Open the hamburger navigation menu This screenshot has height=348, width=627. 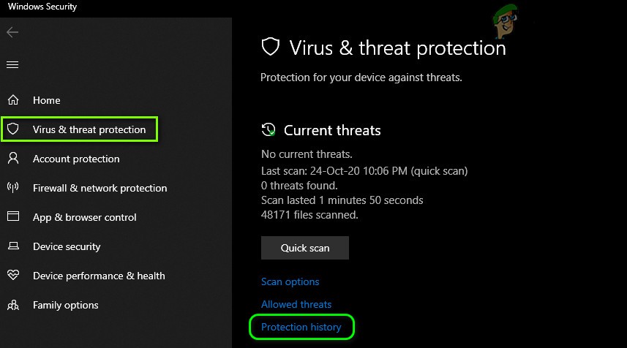[x=12, y=65]
